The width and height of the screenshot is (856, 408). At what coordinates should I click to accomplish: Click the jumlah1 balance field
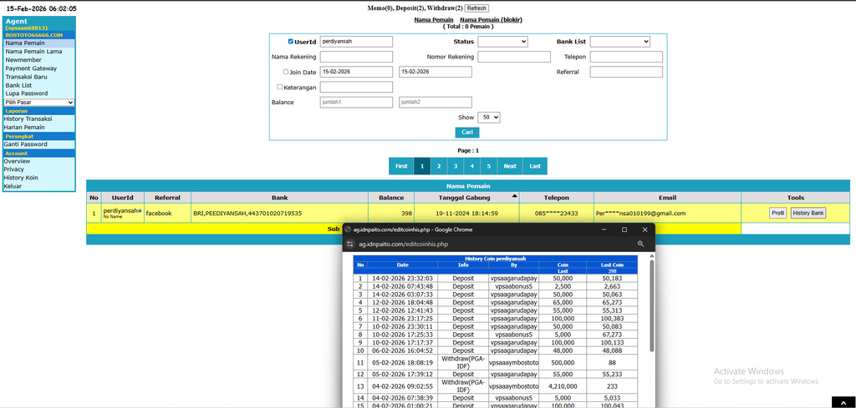click(x=356, y=103)
